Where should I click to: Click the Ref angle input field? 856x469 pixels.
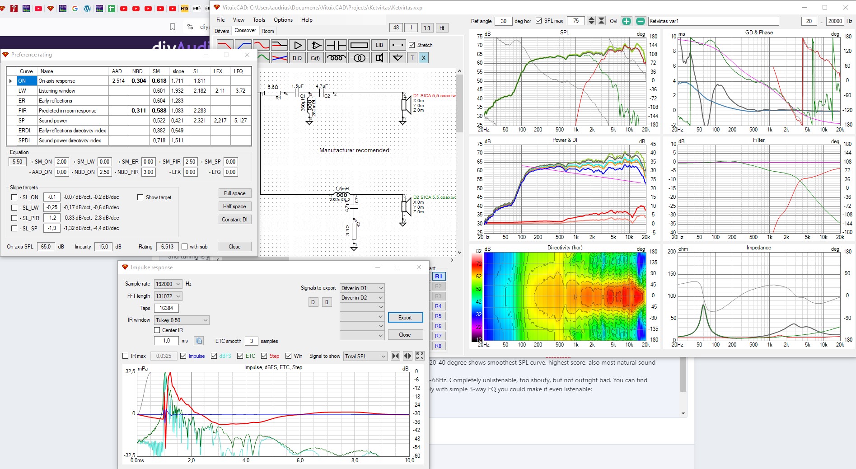[503, 21]
